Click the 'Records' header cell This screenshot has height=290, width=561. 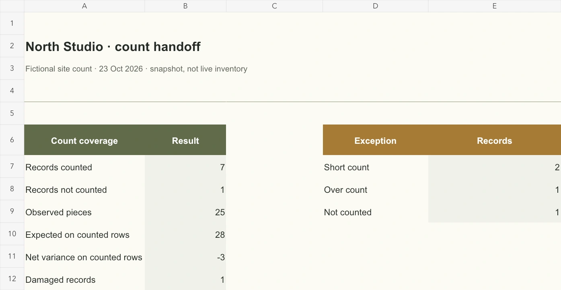pyautogui.click(x=495, y=140)
